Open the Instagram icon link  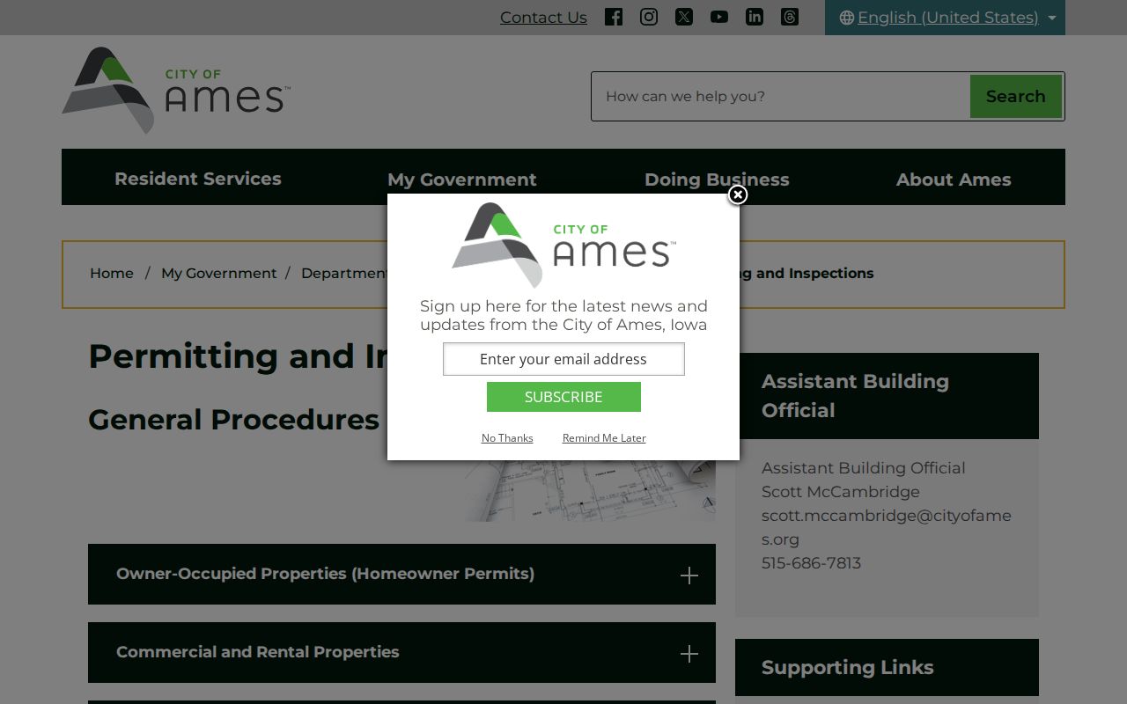point(649,17)
